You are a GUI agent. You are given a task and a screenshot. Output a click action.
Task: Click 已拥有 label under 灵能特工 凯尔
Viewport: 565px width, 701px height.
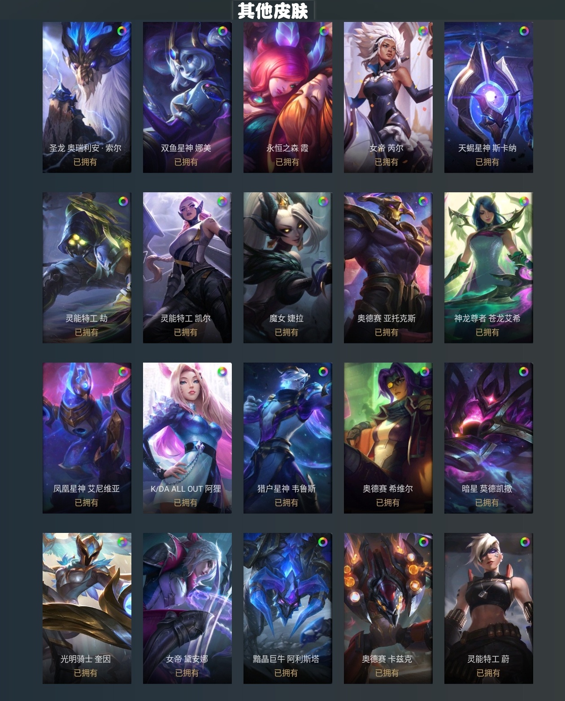point(186,332)
